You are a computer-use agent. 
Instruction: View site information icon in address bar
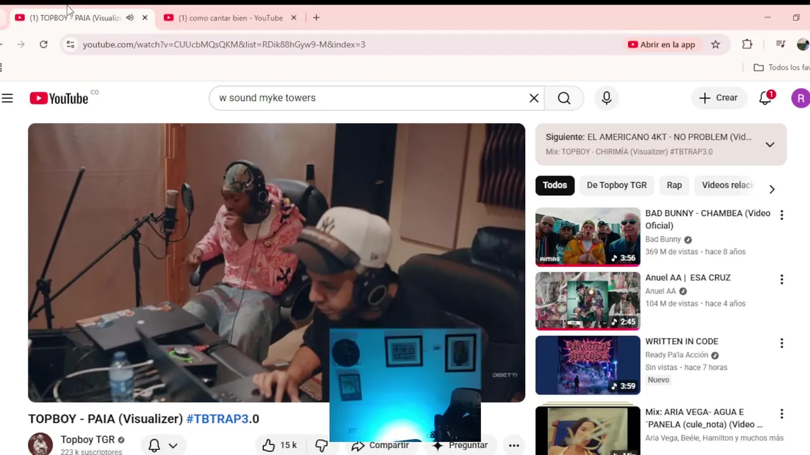coord(70,44)
